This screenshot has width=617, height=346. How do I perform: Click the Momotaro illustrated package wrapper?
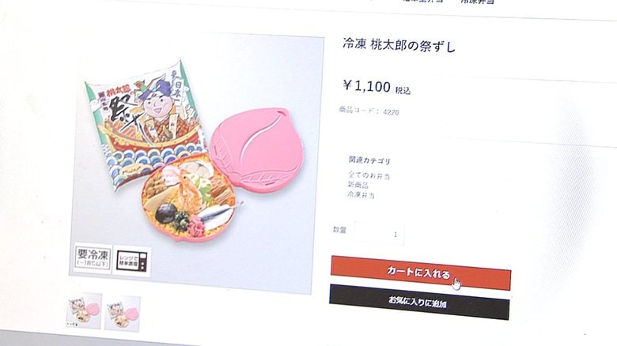click(x=145, y=126)
